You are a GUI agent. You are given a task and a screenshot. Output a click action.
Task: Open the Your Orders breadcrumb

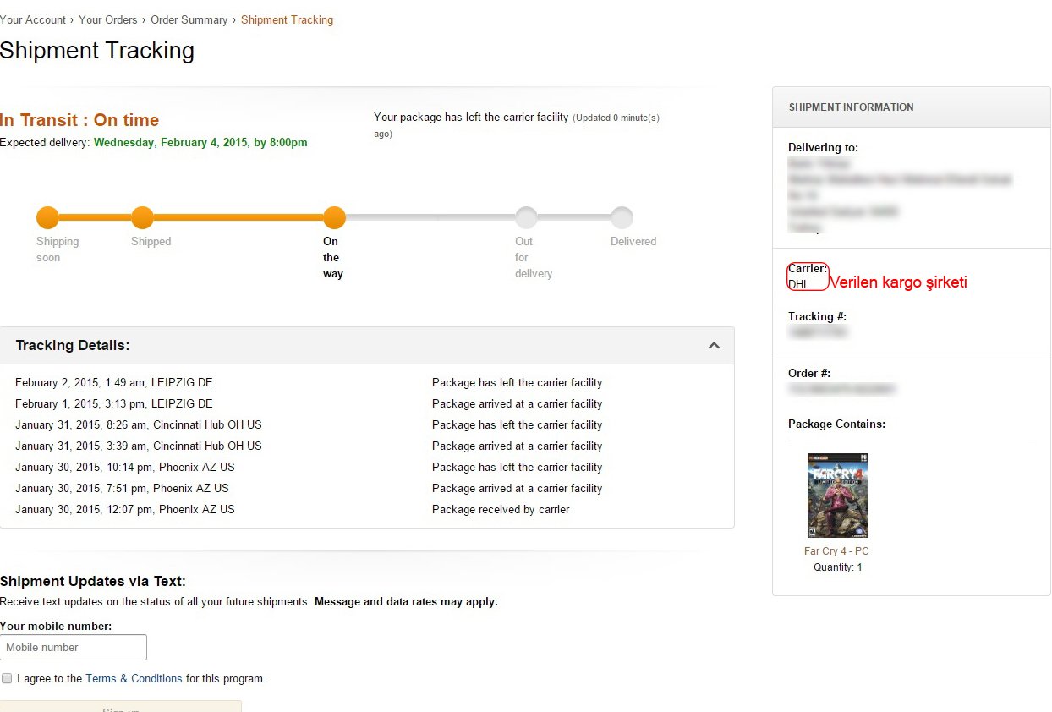click(108, 19)
